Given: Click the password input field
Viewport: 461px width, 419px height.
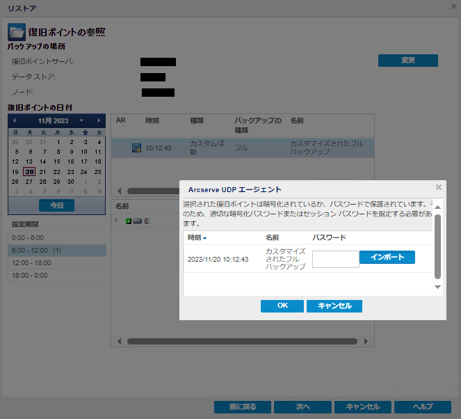Looking at the screenshot, I should 335,259.
